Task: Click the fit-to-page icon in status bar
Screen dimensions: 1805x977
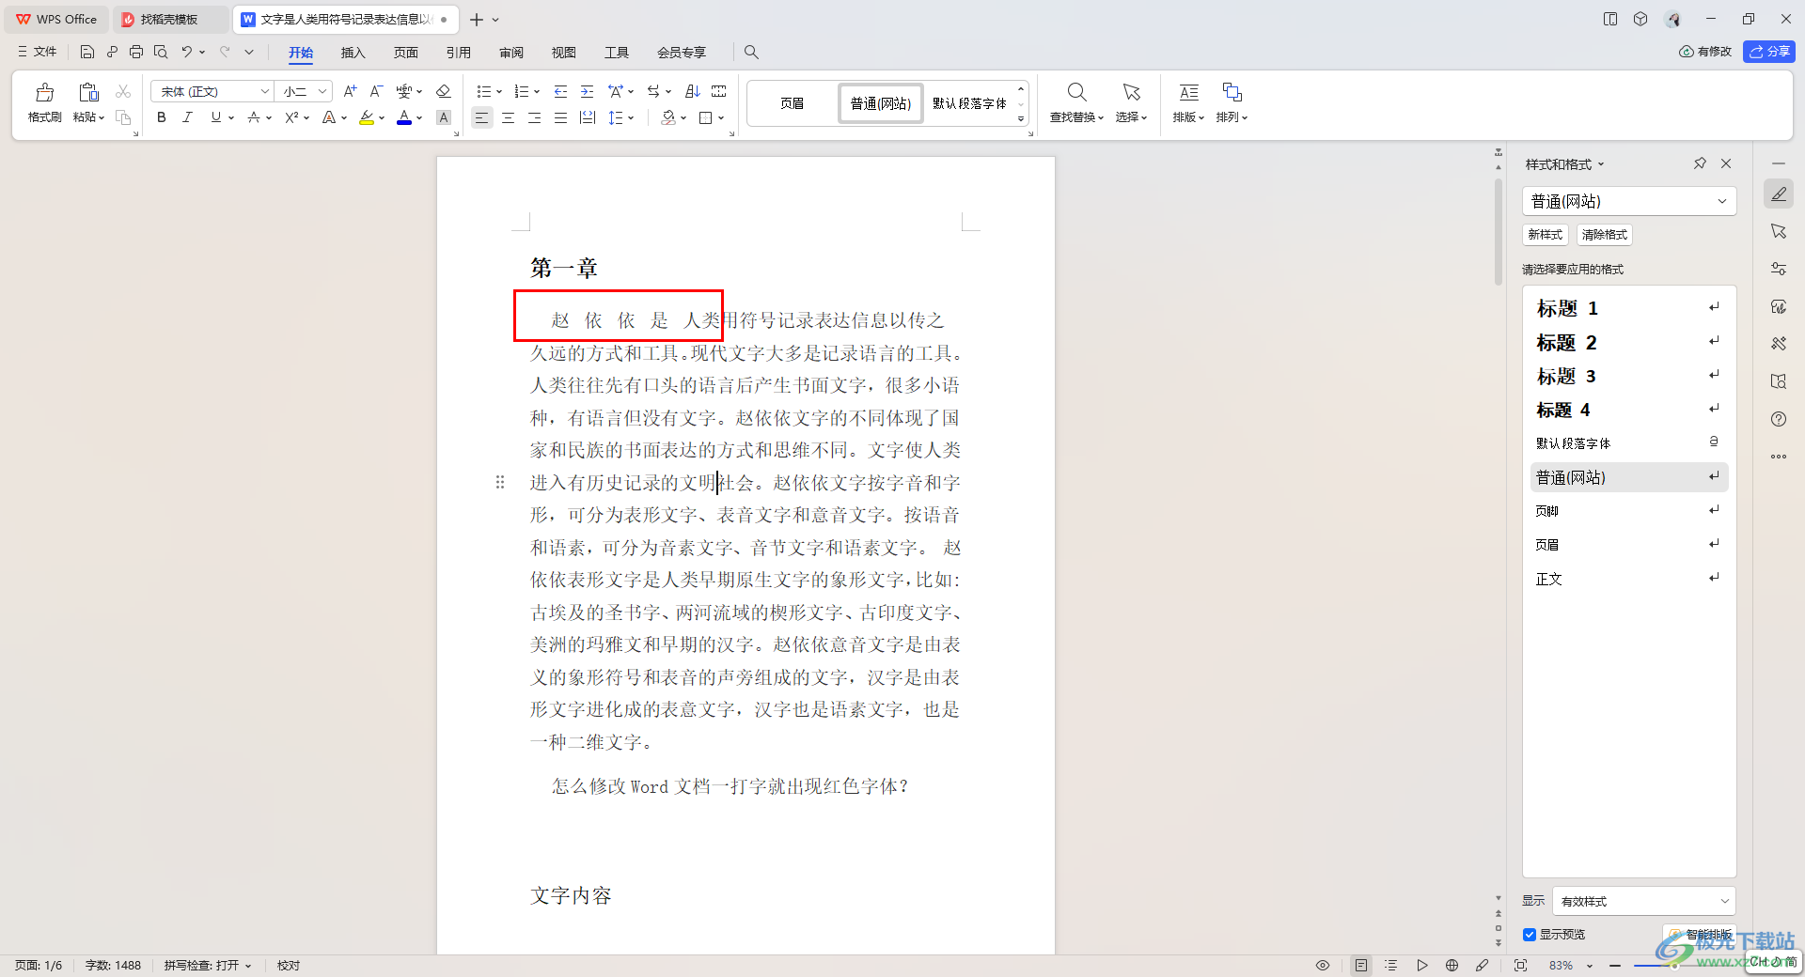Action: tap(1520, 965)
